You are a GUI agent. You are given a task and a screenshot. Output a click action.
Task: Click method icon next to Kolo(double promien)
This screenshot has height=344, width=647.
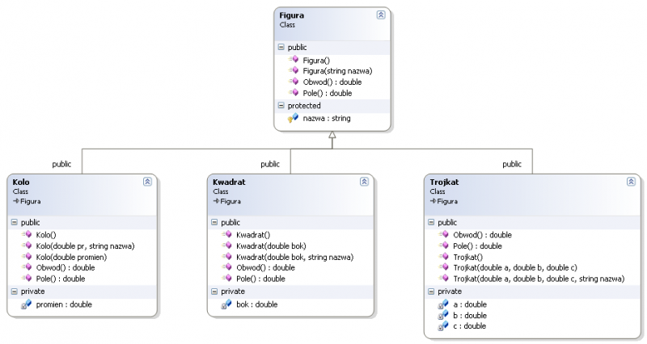27,257
